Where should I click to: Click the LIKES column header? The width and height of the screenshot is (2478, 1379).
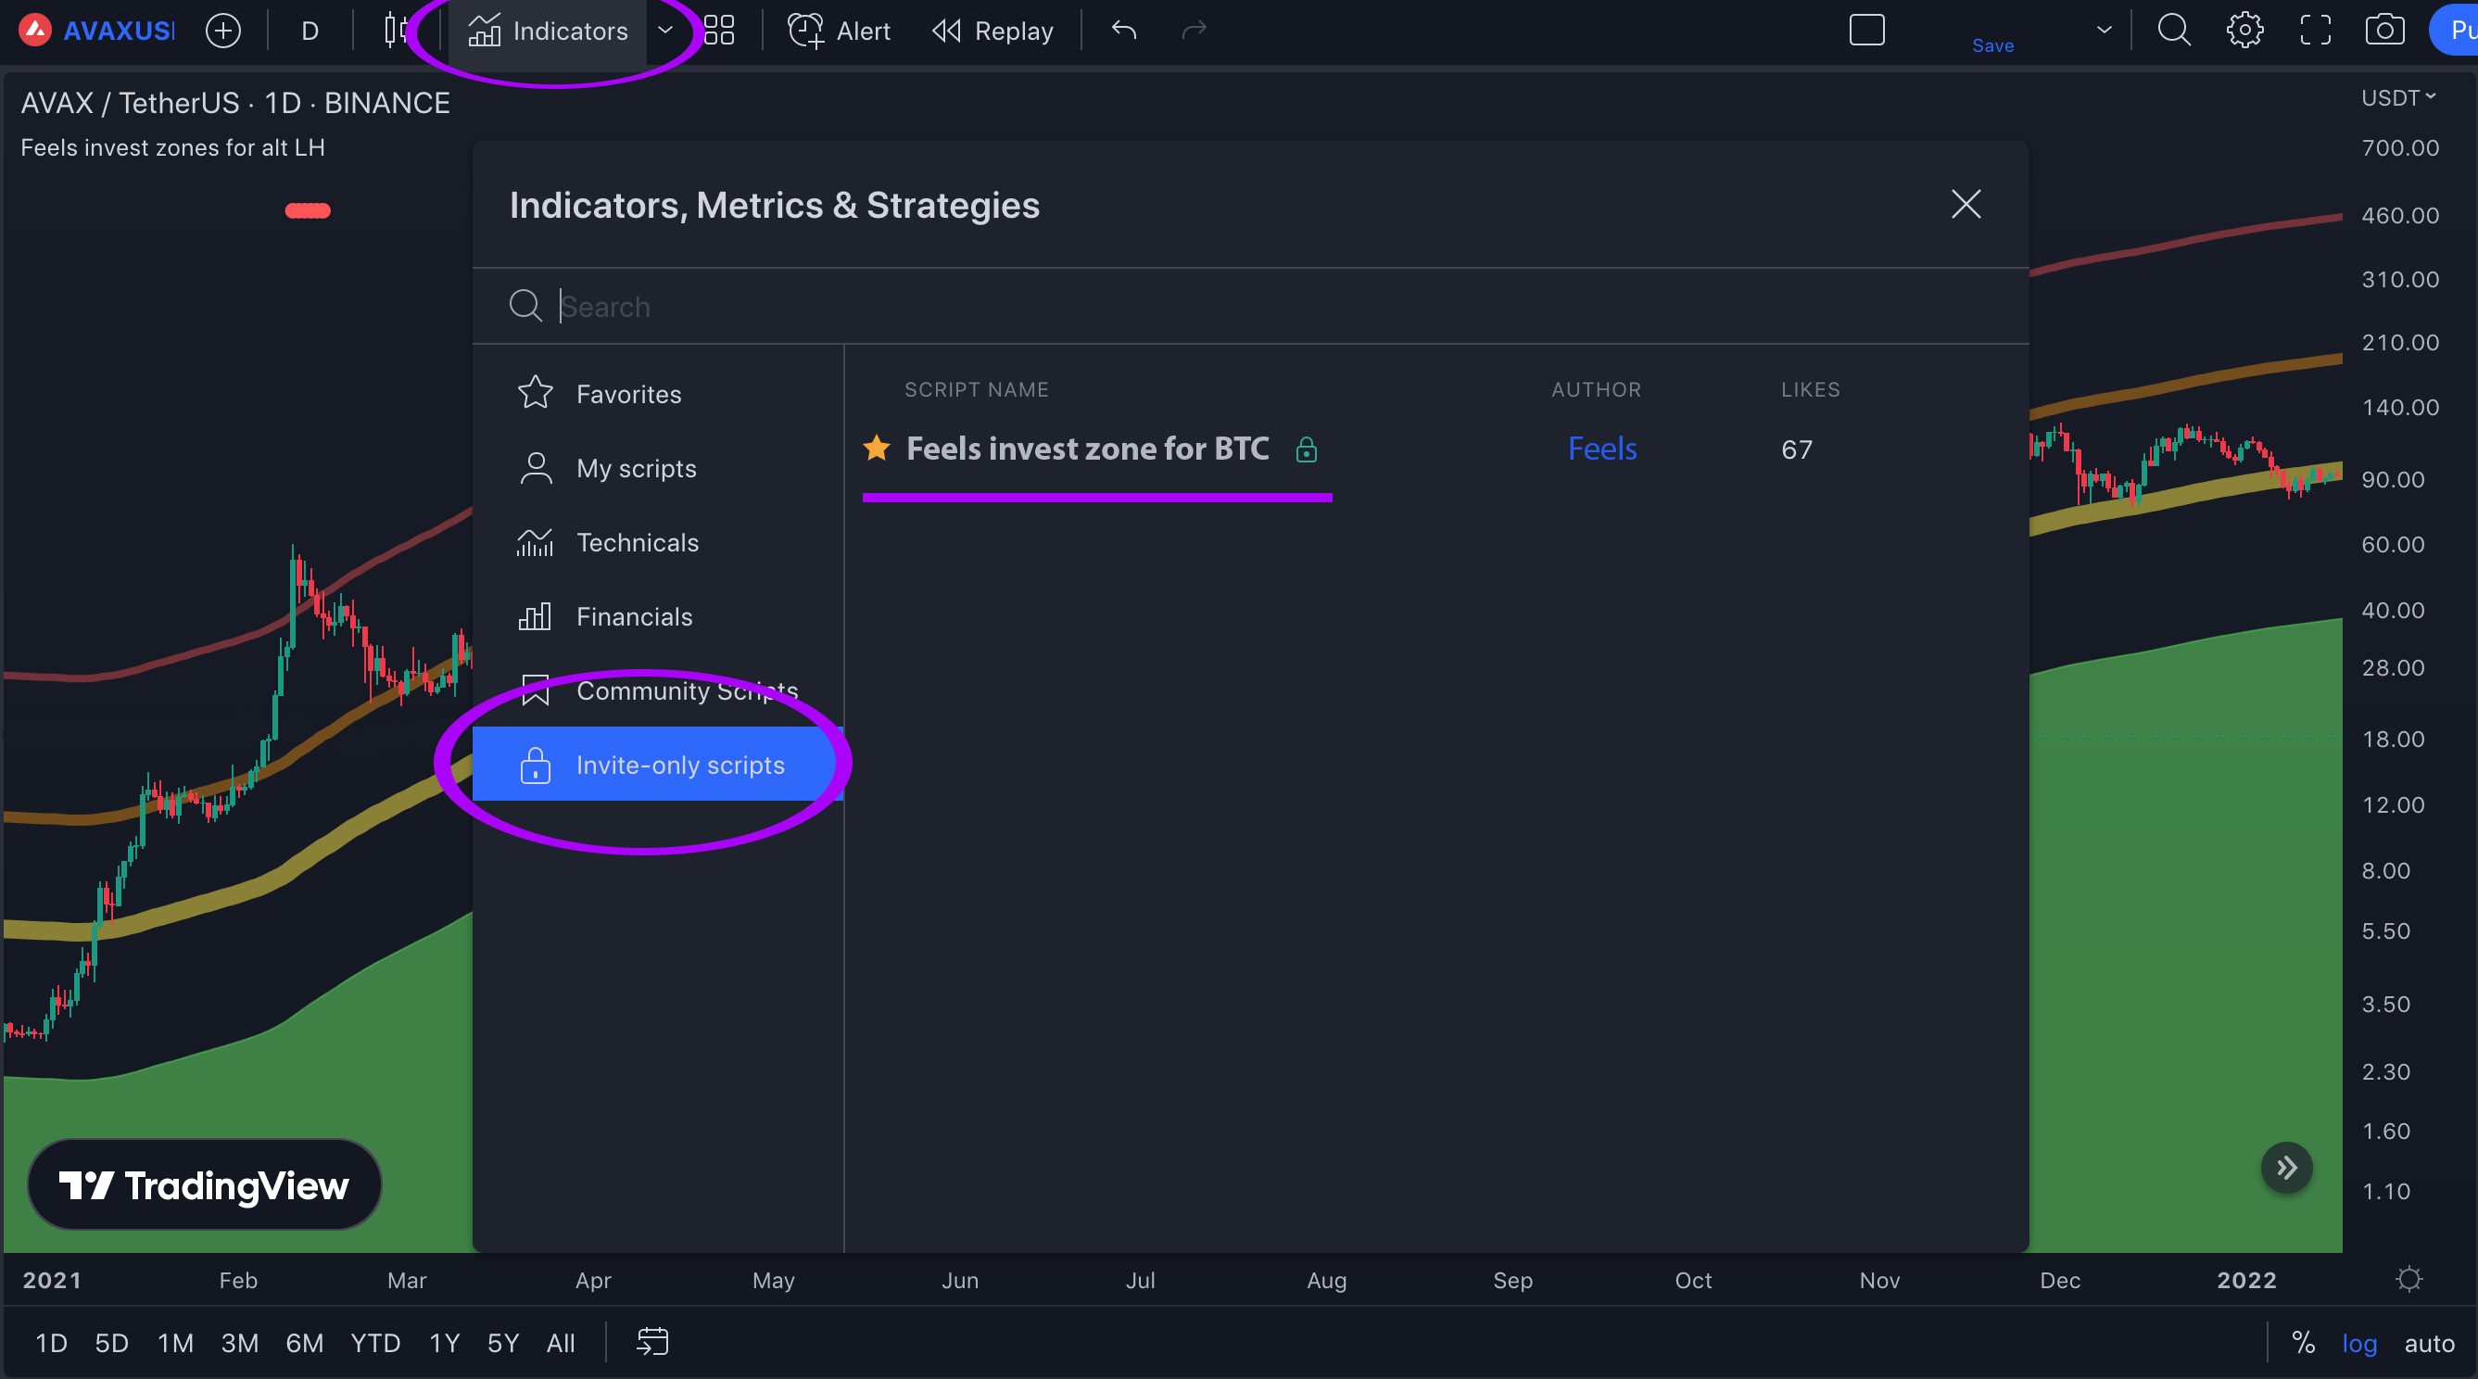[1810, 390]
